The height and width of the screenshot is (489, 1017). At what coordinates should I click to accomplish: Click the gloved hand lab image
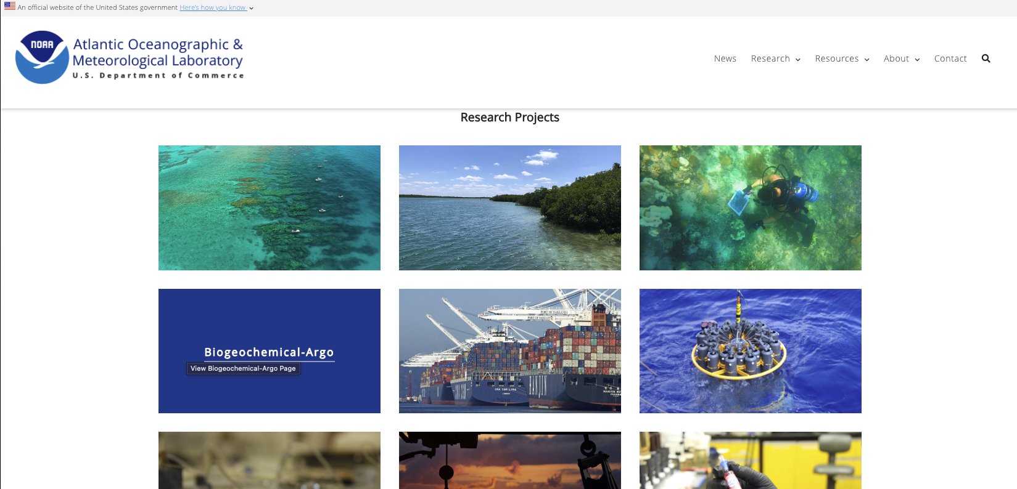coord(751,460)
